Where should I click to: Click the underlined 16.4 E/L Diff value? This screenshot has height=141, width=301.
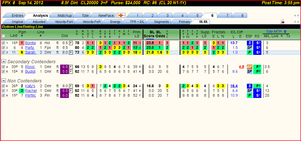coord(234,86)
